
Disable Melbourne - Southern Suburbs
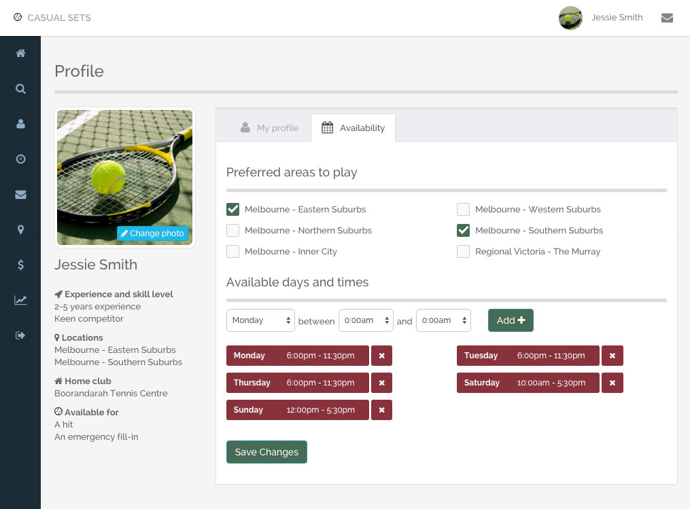[x=463, y=230]
